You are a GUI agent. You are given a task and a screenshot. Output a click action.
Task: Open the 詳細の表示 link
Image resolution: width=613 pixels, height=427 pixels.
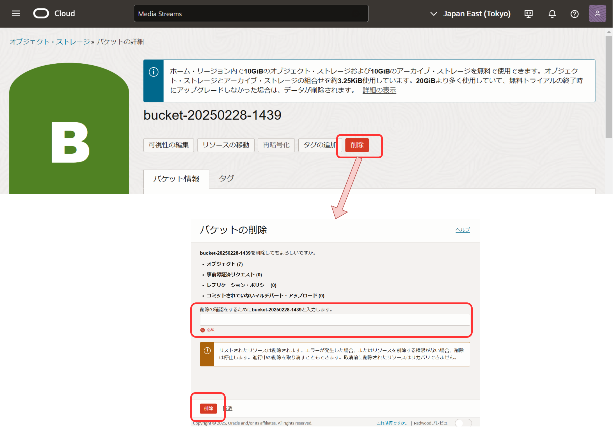click(379, 90)
